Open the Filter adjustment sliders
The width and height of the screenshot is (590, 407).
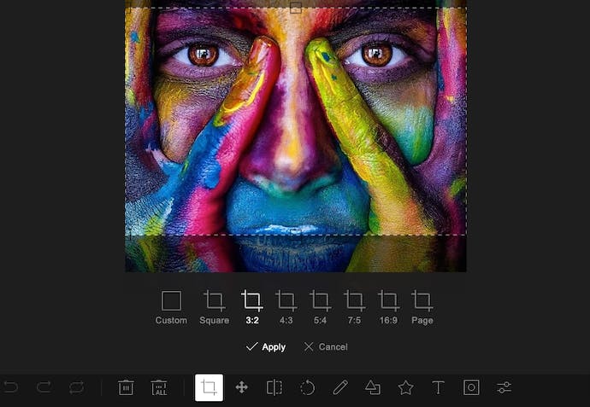[x=504, y=387]
